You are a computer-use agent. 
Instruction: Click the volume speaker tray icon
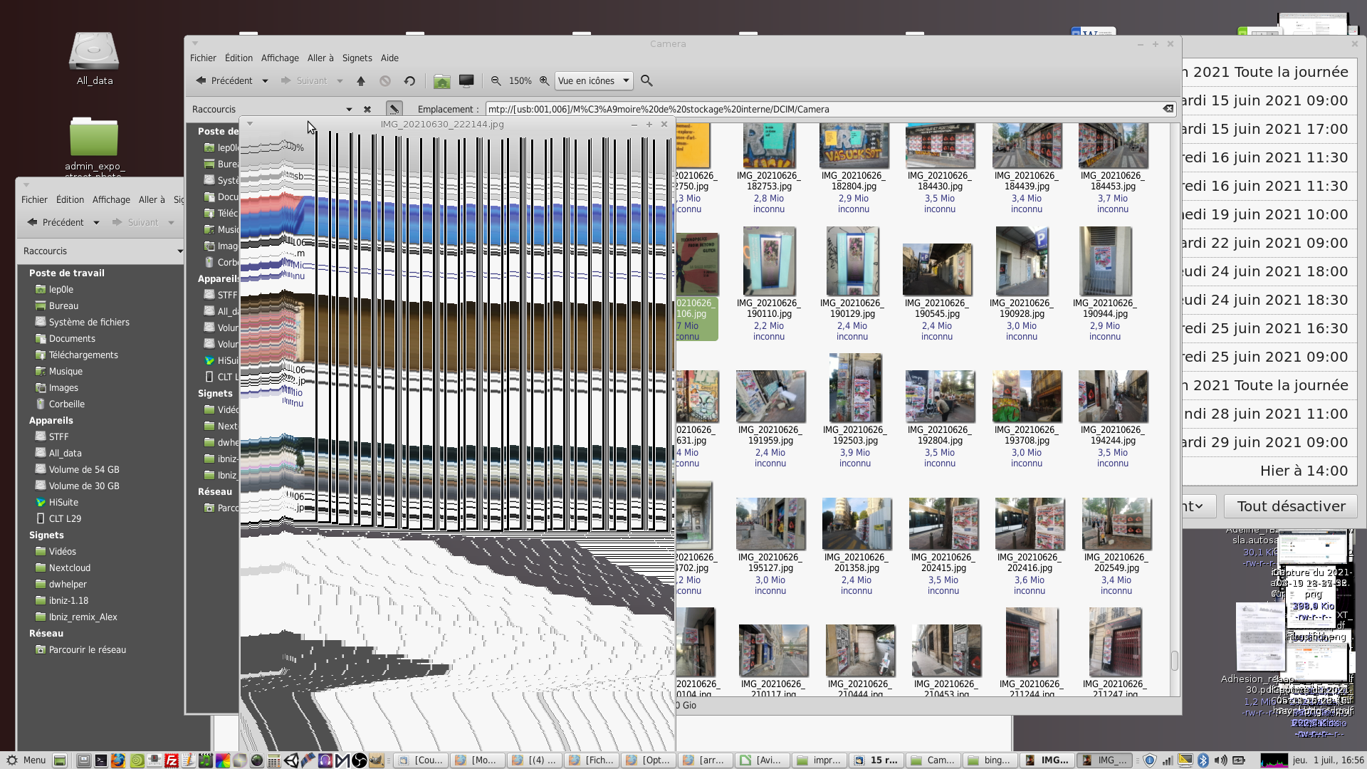[x=1220, y=760]
